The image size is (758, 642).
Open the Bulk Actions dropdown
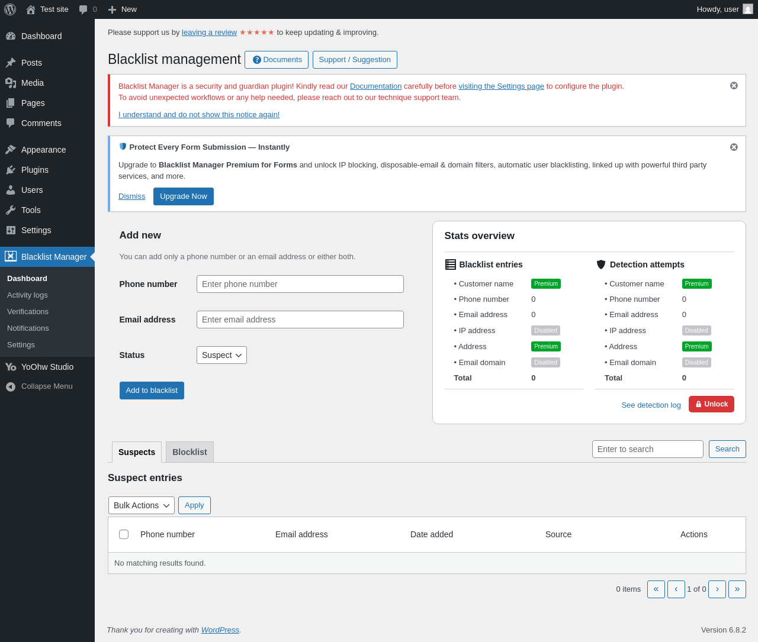(142, 505)
